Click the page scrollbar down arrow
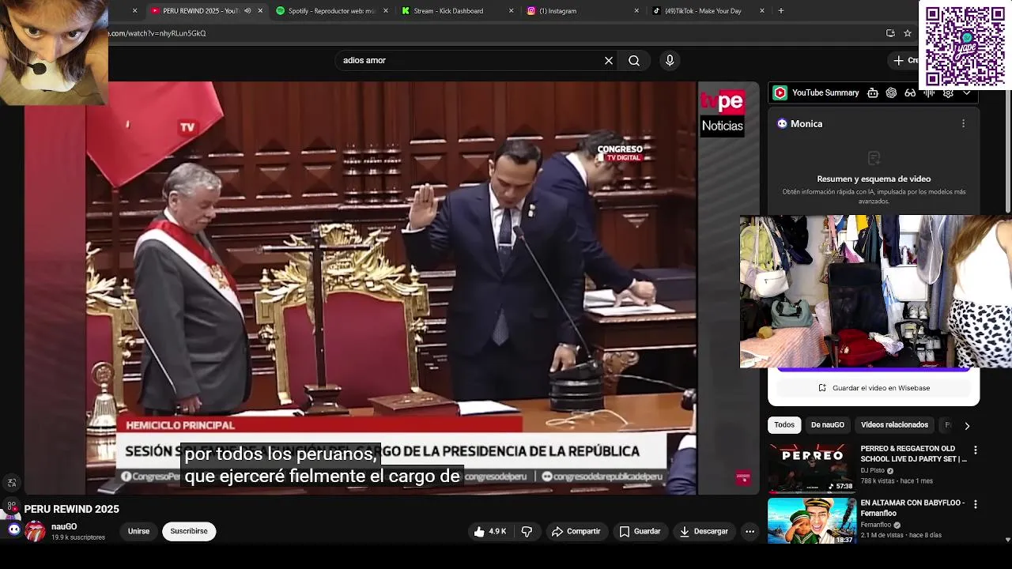This screenshot has height=569, width=1012. [x=1007, y=540]
